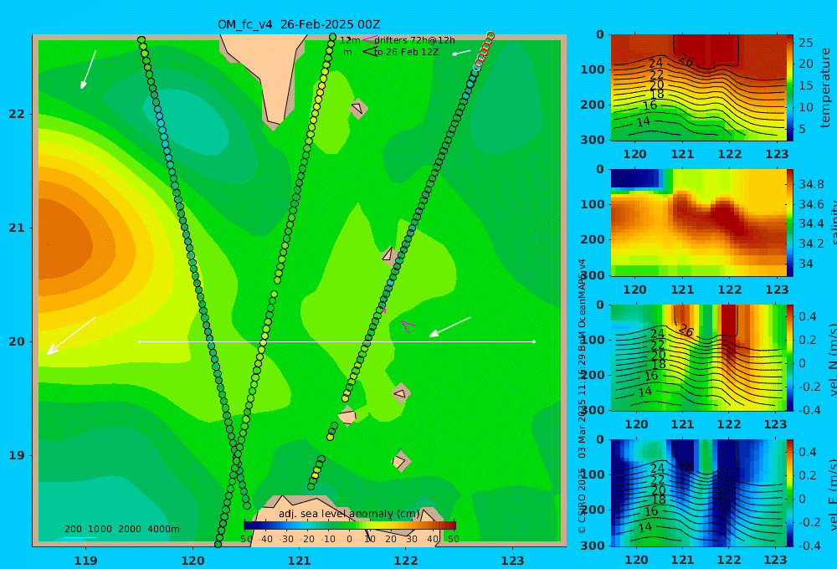Screen dimensions: 837x569
Task: Click the 26 contour label in the temperature panel
Action: pos(686,61)
